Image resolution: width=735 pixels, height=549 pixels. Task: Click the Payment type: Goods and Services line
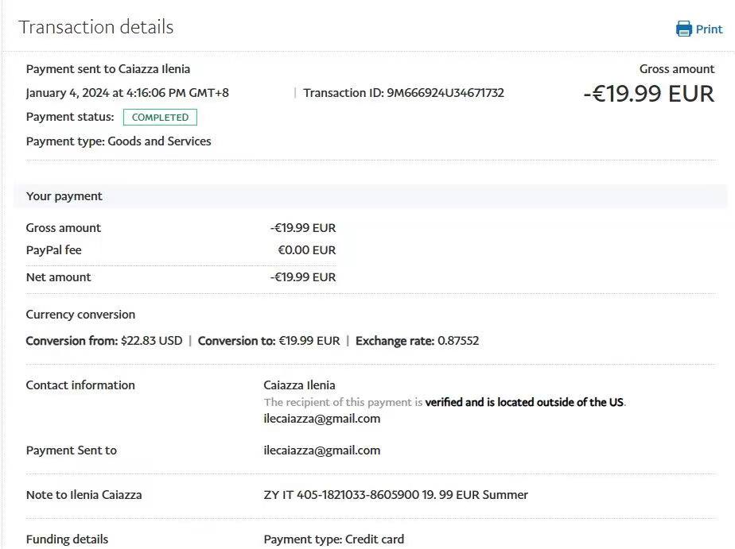119,141
